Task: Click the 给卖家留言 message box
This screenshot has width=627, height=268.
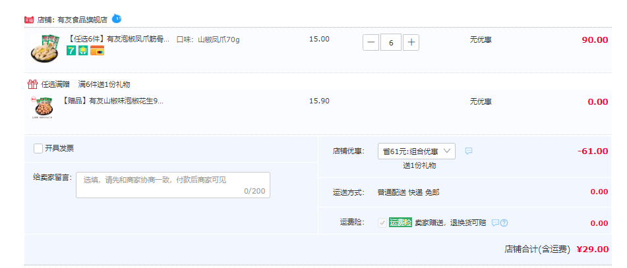Action: pos(173,185)
